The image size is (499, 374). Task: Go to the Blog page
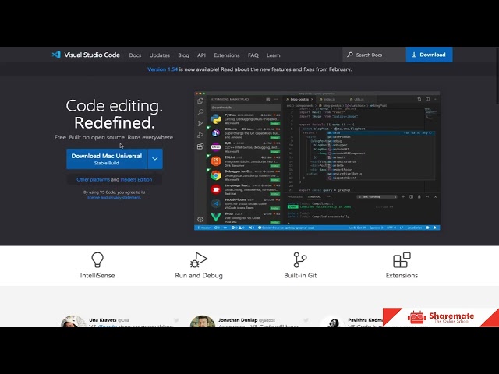click(x=184, y=55)
